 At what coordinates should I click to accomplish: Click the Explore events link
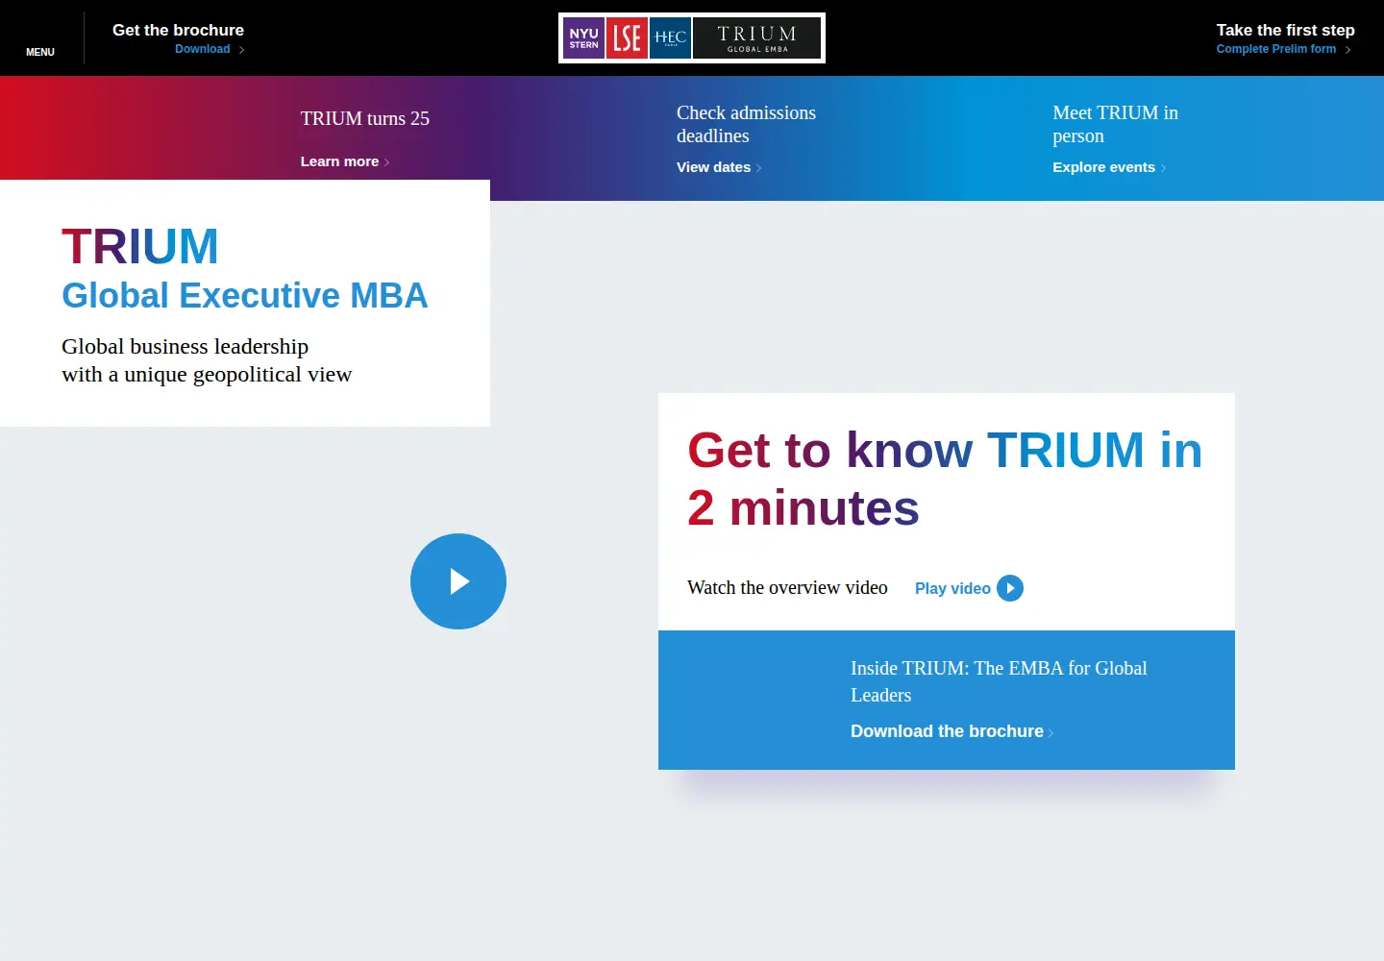[1109, 167]
